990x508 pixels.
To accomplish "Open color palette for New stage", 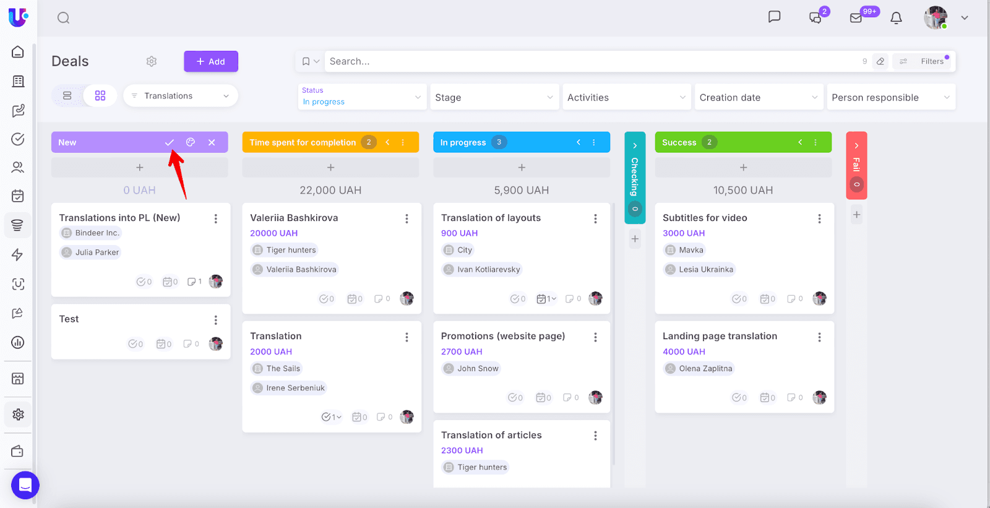I will pyautogui.click(x=191, y=142).
